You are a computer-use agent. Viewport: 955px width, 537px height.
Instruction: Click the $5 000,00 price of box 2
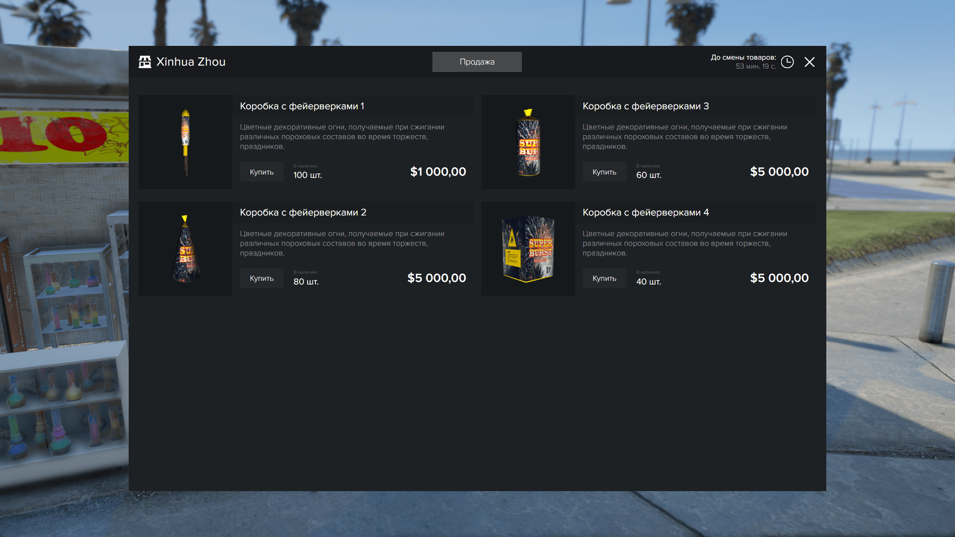pos(437,278)
